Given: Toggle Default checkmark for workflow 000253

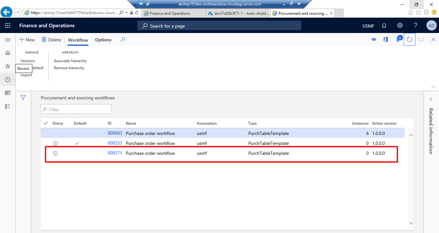Looking at the screenshot, I should point(77,143).
